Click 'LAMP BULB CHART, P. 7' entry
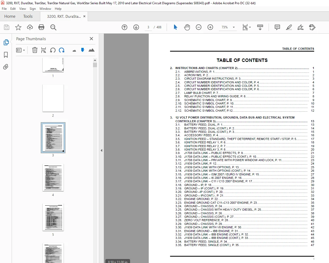The image size is (329, 263). coord(201,93)
